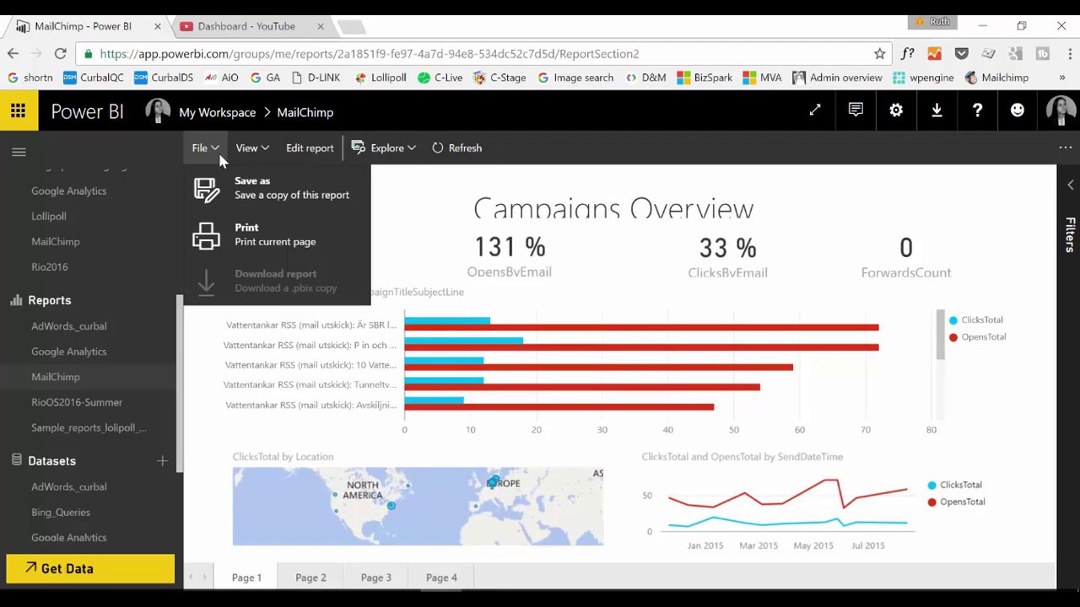Open the settings gear icon

[x=896, y=110]
